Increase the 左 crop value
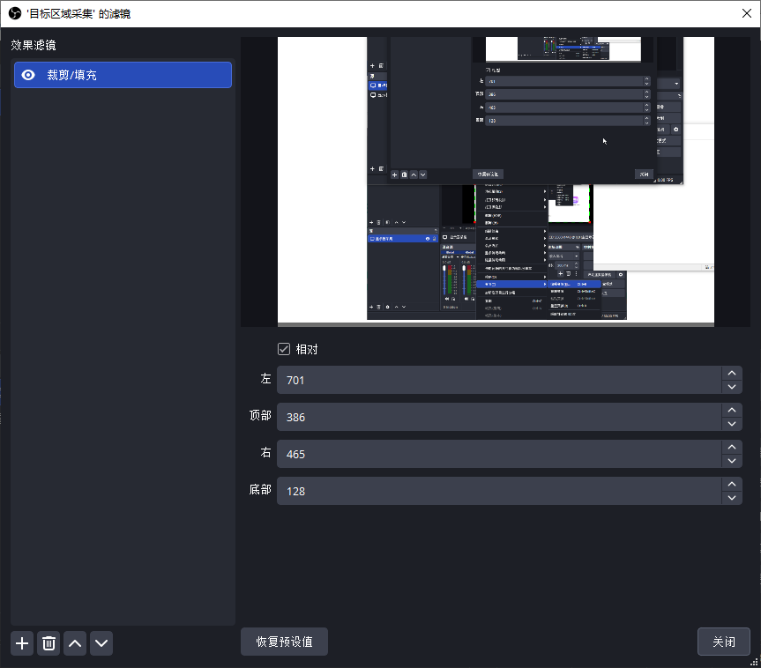 pyautogui.click(x=732, y=373)
